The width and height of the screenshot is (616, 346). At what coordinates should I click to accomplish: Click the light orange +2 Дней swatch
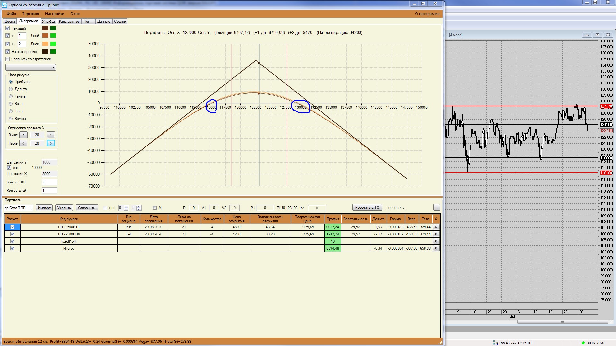click(x=45, y=44)
